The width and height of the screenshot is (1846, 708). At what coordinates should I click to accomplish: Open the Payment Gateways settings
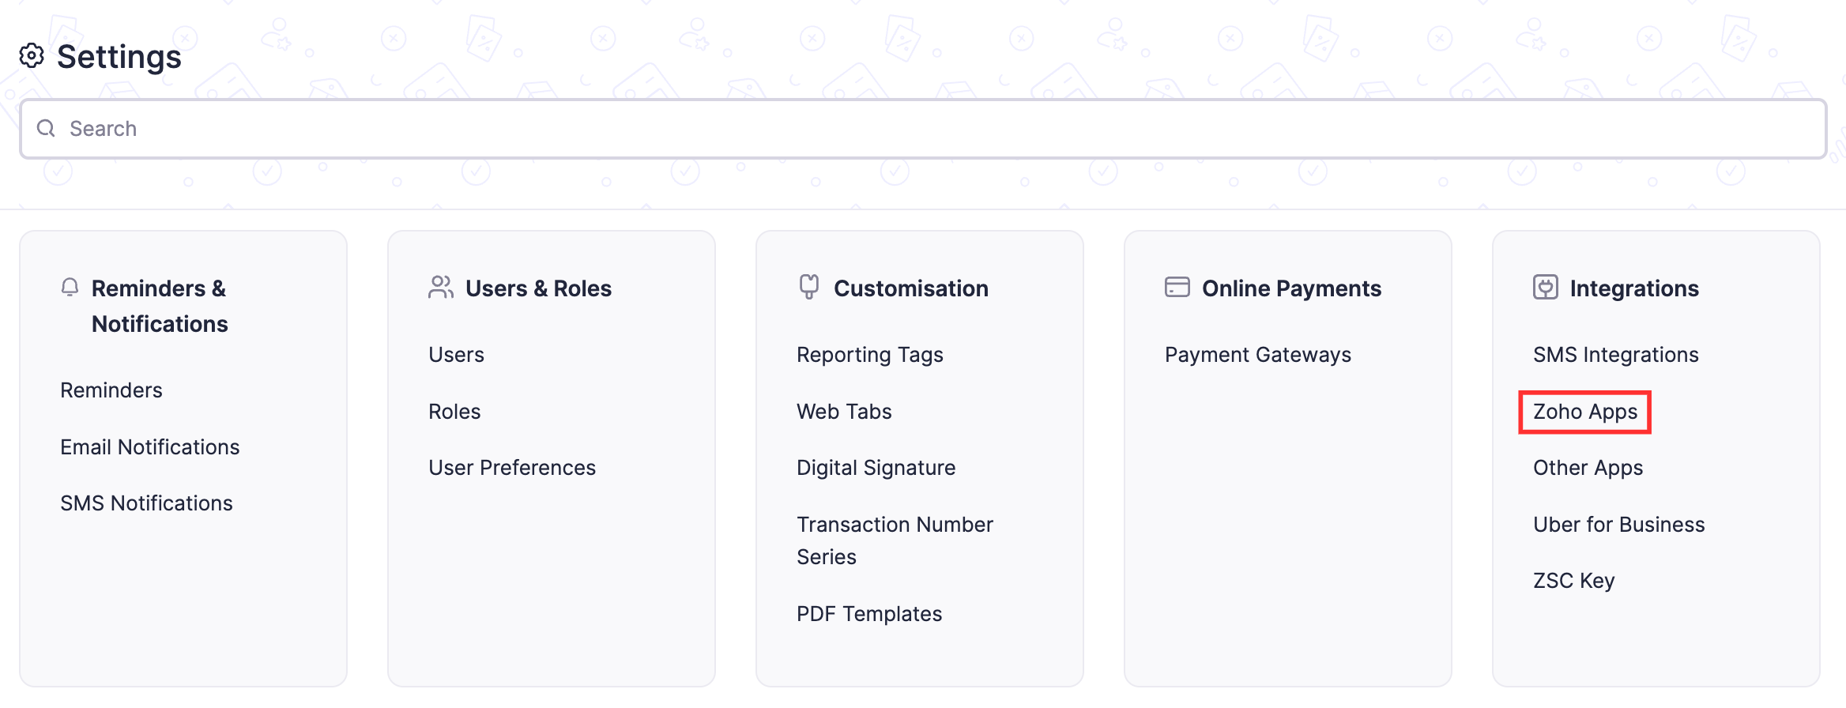(x=1257, y=354)
